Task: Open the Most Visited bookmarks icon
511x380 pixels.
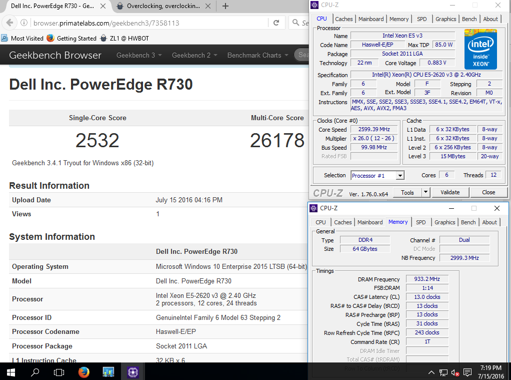Action: point(4,38)
